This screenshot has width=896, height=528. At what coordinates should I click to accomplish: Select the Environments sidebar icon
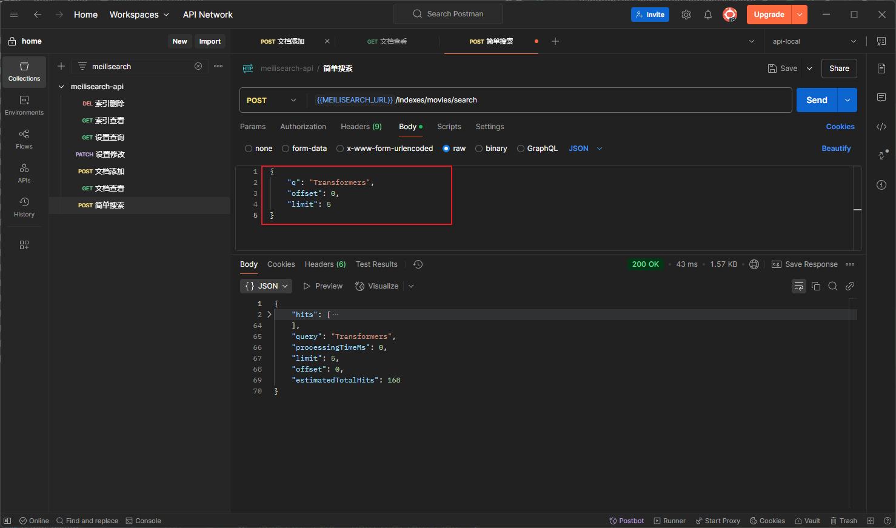point(24,104)
